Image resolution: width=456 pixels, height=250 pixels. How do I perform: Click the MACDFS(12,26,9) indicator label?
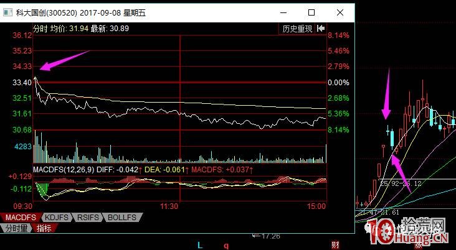pos(64,170)
